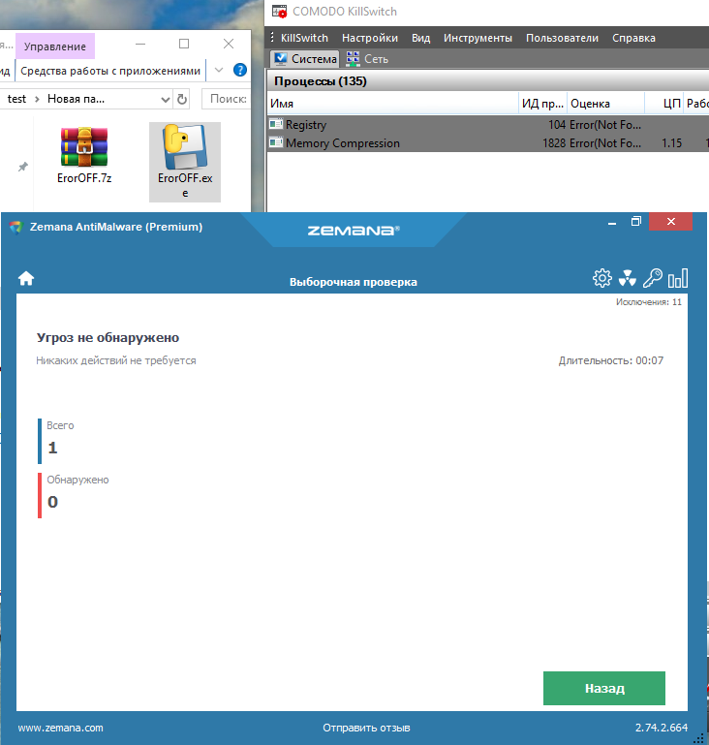Click the Новая па... breadcrumb folder
This screenshot has height=745, width=709.
(x=76, y=99)
